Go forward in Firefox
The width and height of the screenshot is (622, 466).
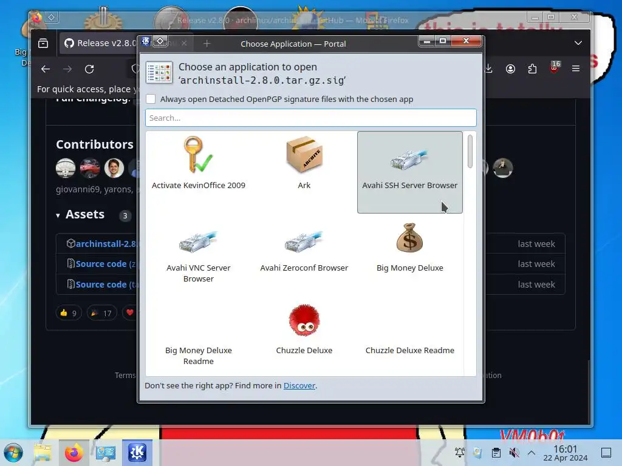pos(67,69)
